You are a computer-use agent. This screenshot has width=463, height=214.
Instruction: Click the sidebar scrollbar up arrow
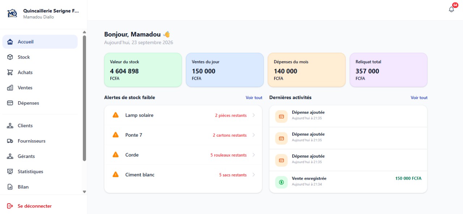point(85,32)
